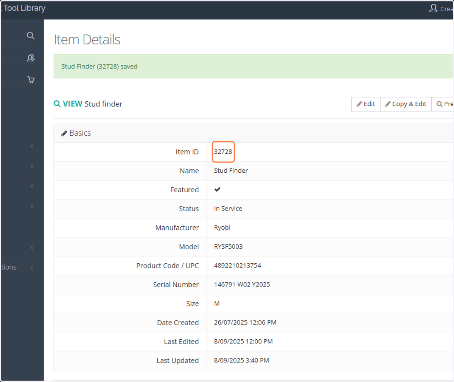Viewport: 454px width, 382px height.
Task: Click the Item Details page heading
Action: (x=87, y=40)
